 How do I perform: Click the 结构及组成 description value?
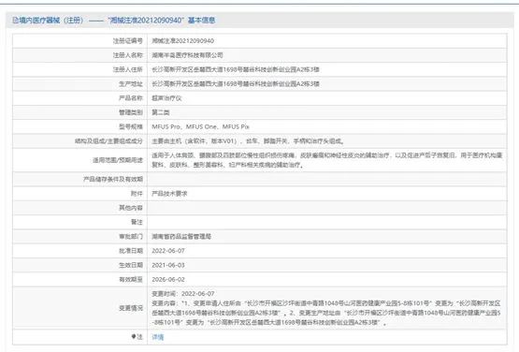click(248, 141)
